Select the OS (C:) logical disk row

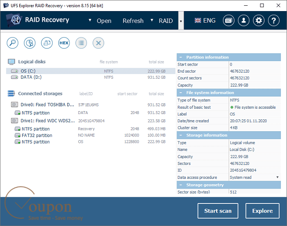[91, 71]
